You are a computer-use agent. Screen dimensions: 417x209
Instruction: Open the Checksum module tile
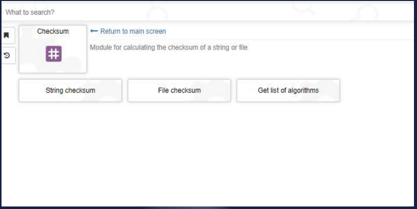click(53, 49)
